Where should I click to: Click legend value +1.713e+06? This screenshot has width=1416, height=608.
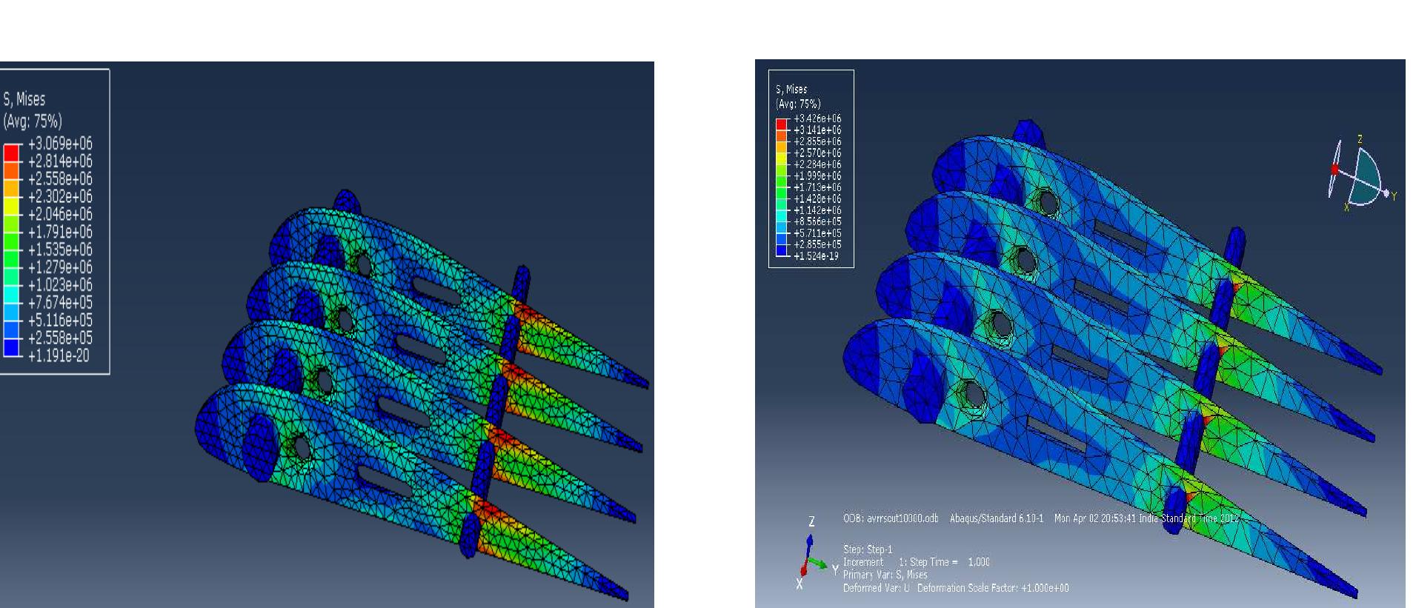tap(817, 187)
